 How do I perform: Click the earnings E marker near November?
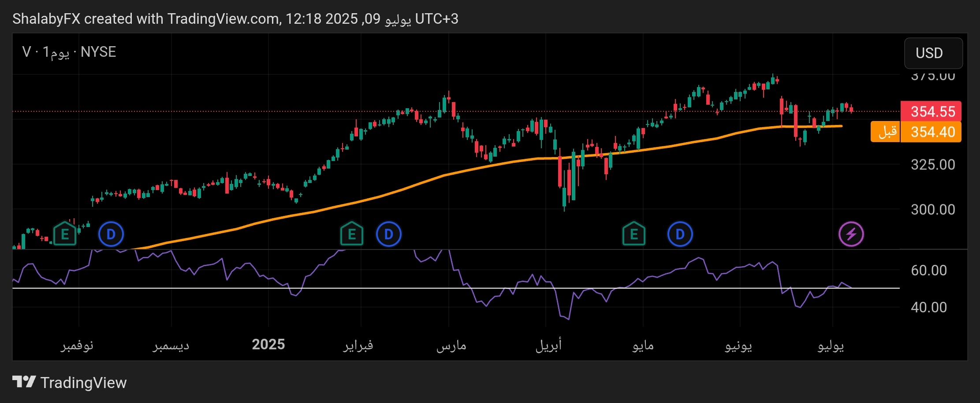pos(65,234)
